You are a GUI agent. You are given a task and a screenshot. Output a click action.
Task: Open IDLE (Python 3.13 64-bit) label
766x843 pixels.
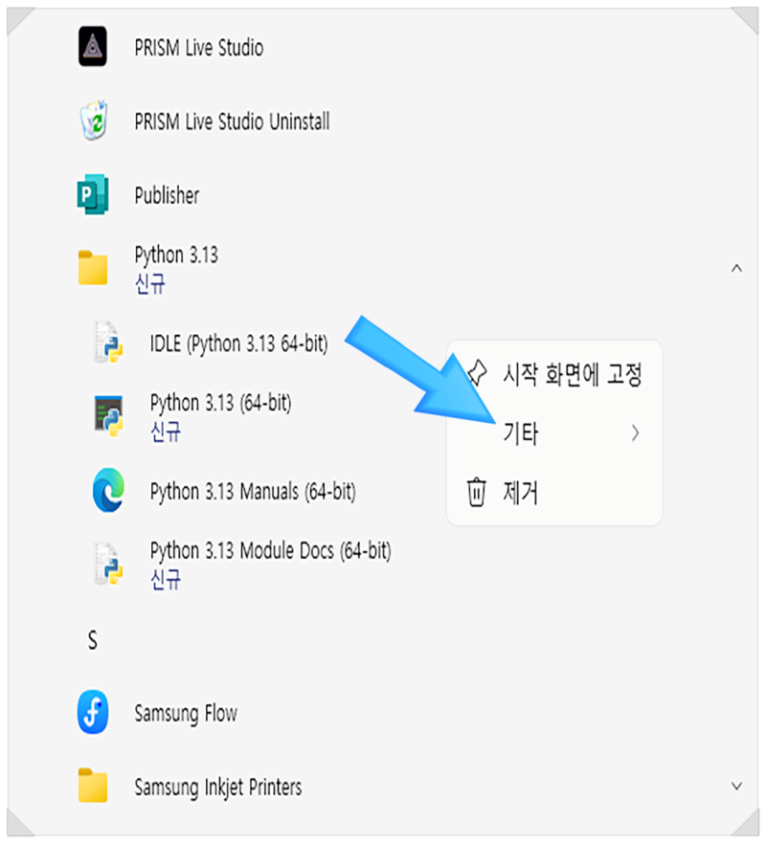[x=238, y=344]
